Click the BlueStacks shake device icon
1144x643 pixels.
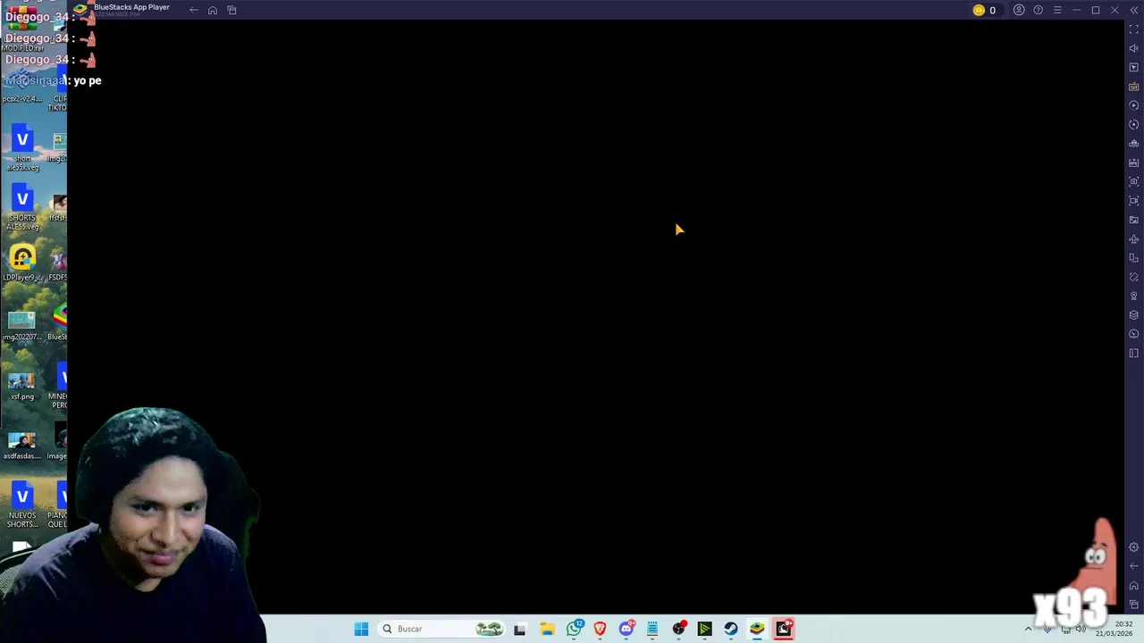pos(1134,277)
